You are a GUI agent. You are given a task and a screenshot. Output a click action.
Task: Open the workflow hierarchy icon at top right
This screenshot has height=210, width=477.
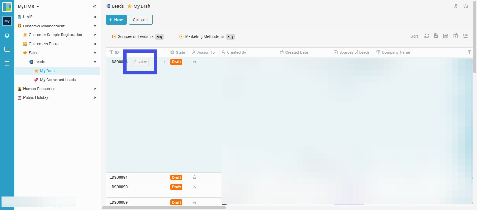[456, 6]
